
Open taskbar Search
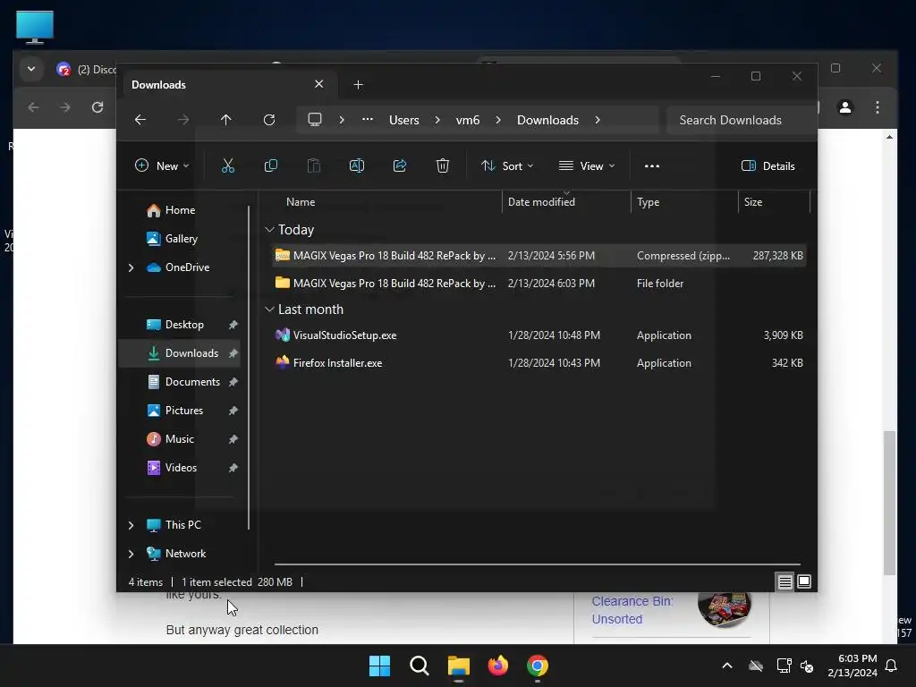point(419,666)
